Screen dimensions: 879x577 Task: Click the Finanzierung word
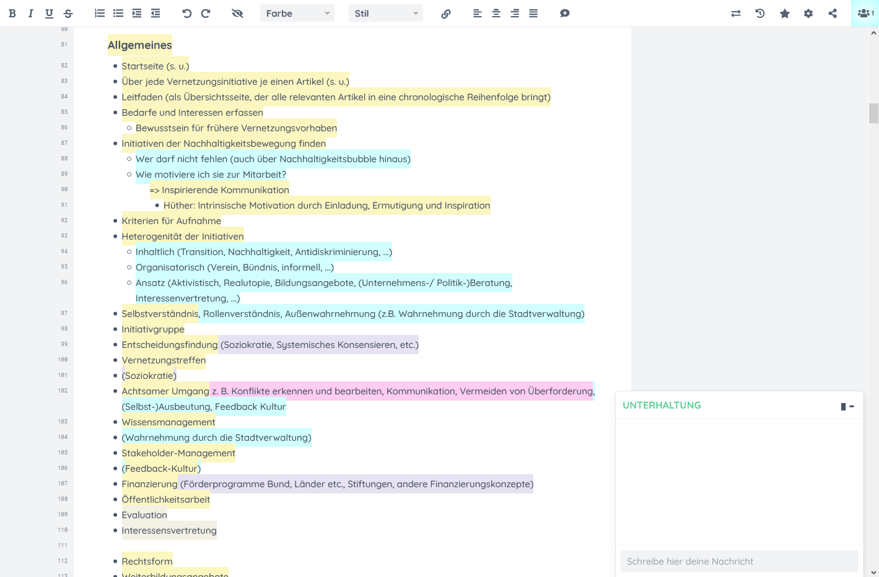[x=150, y=484]
